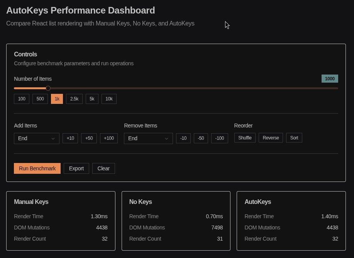
Task: Click No Keys render time 0.70ms
Action: tap(214, 216)
